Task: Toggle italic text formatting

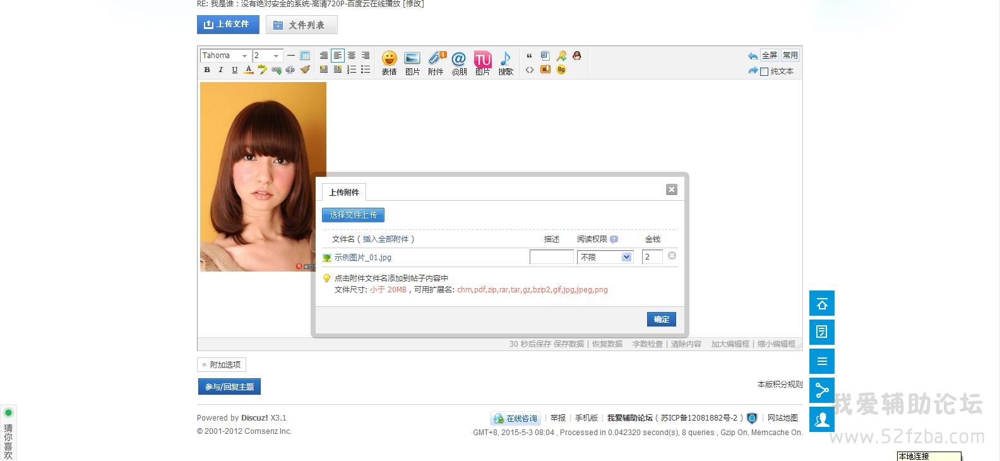Action: [220, 70]
